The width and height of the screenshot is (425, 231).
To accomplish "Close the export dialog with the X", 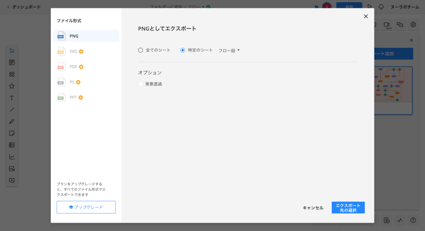I will click(366, 16).
